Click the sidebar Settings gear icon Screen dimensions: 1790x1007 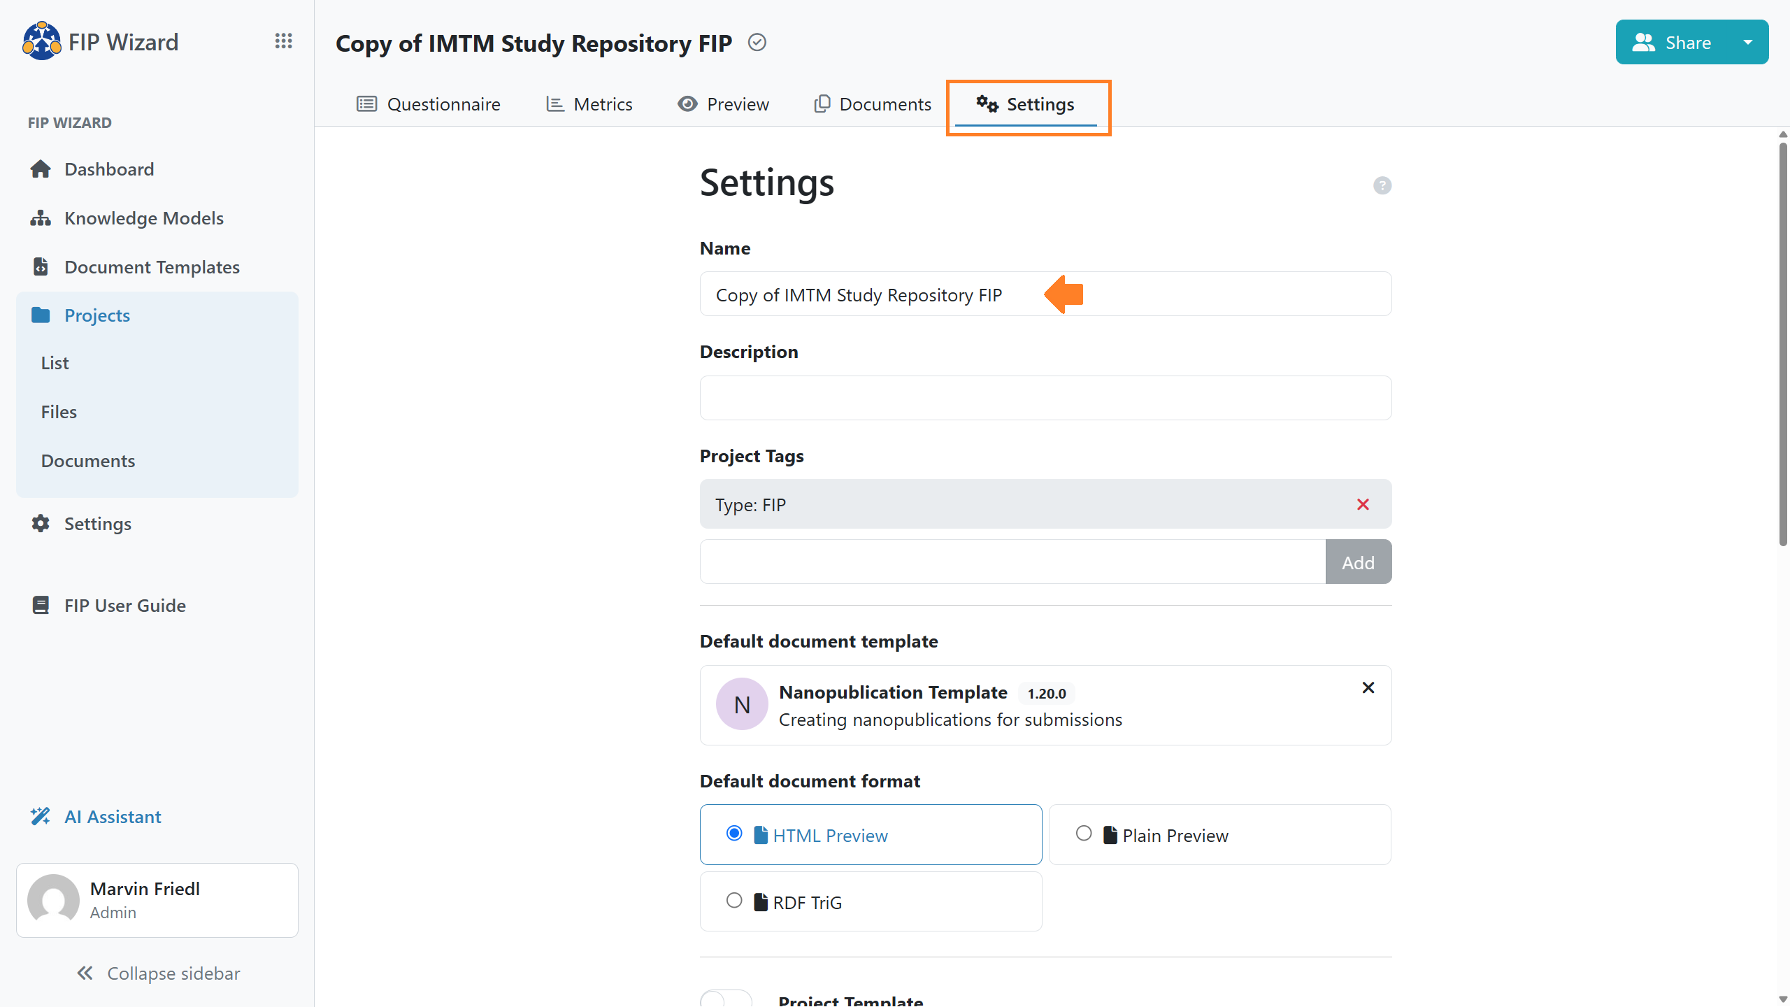tap(41, 524)
